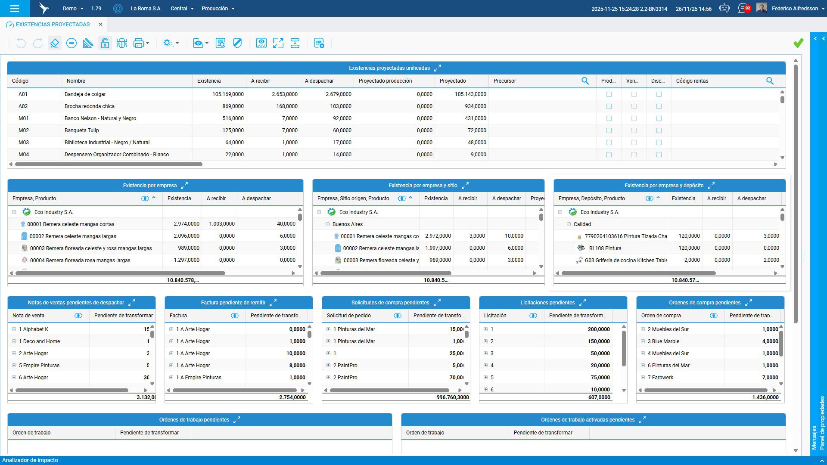Click search icon in Precursor column

tap(585, 81)
